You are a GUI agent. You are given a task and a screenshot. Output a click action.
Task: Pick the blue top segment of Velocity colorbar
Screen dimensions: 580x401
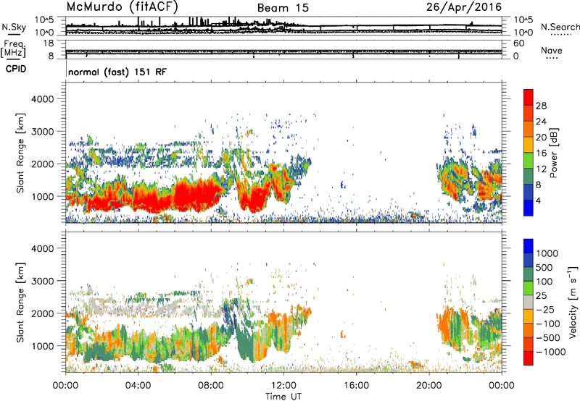coord(529,246)
